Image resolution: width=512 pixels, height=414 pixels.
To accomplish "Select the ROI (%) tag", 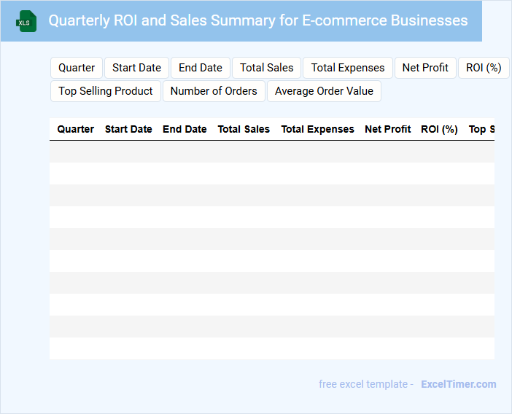I will [x=484, y=68].
